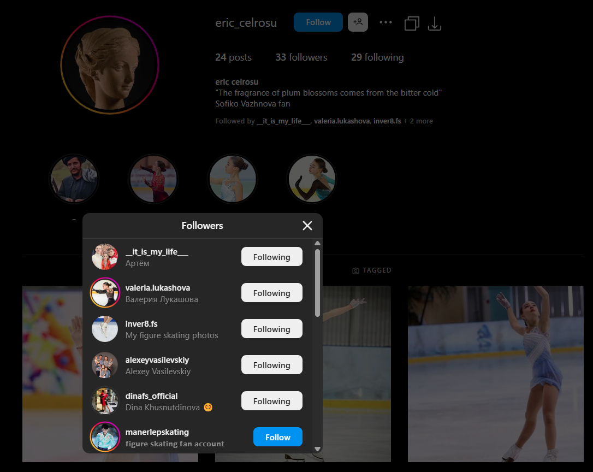Image resolution: width=593 pixels, height=472 pixels.
Task: Open eric_celrosu profile picture story
Action: [x=110, y=65]
